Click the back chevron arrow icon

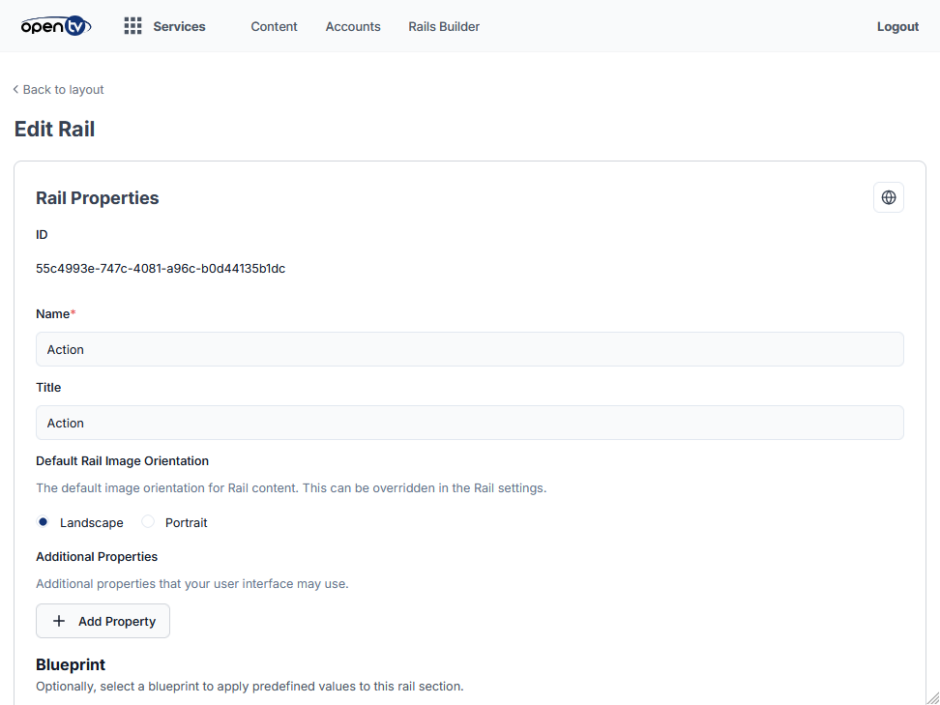pyautogui.click(x=15, y=90)
